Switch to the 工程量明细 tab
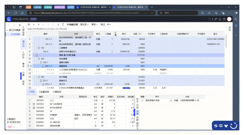Image resolution: width=244 pixels, height=135 pixels. click(x=44, y=92)
